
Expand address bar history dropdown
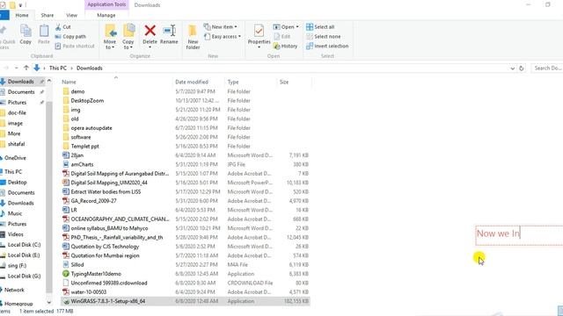[x=512, y=68]
